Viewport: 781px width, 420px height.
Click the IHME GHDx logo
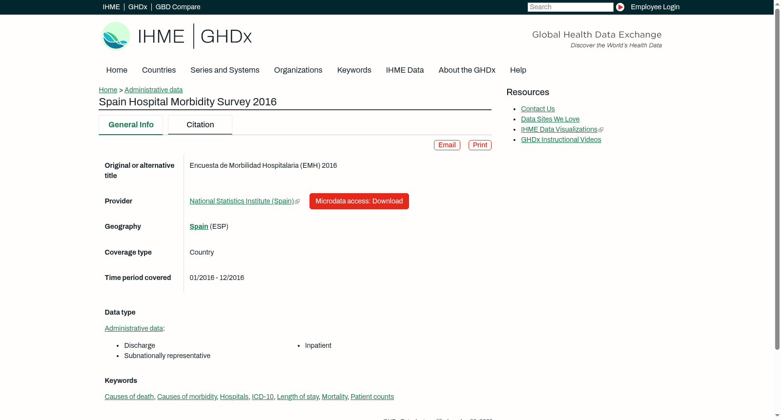tap(177, 36)
